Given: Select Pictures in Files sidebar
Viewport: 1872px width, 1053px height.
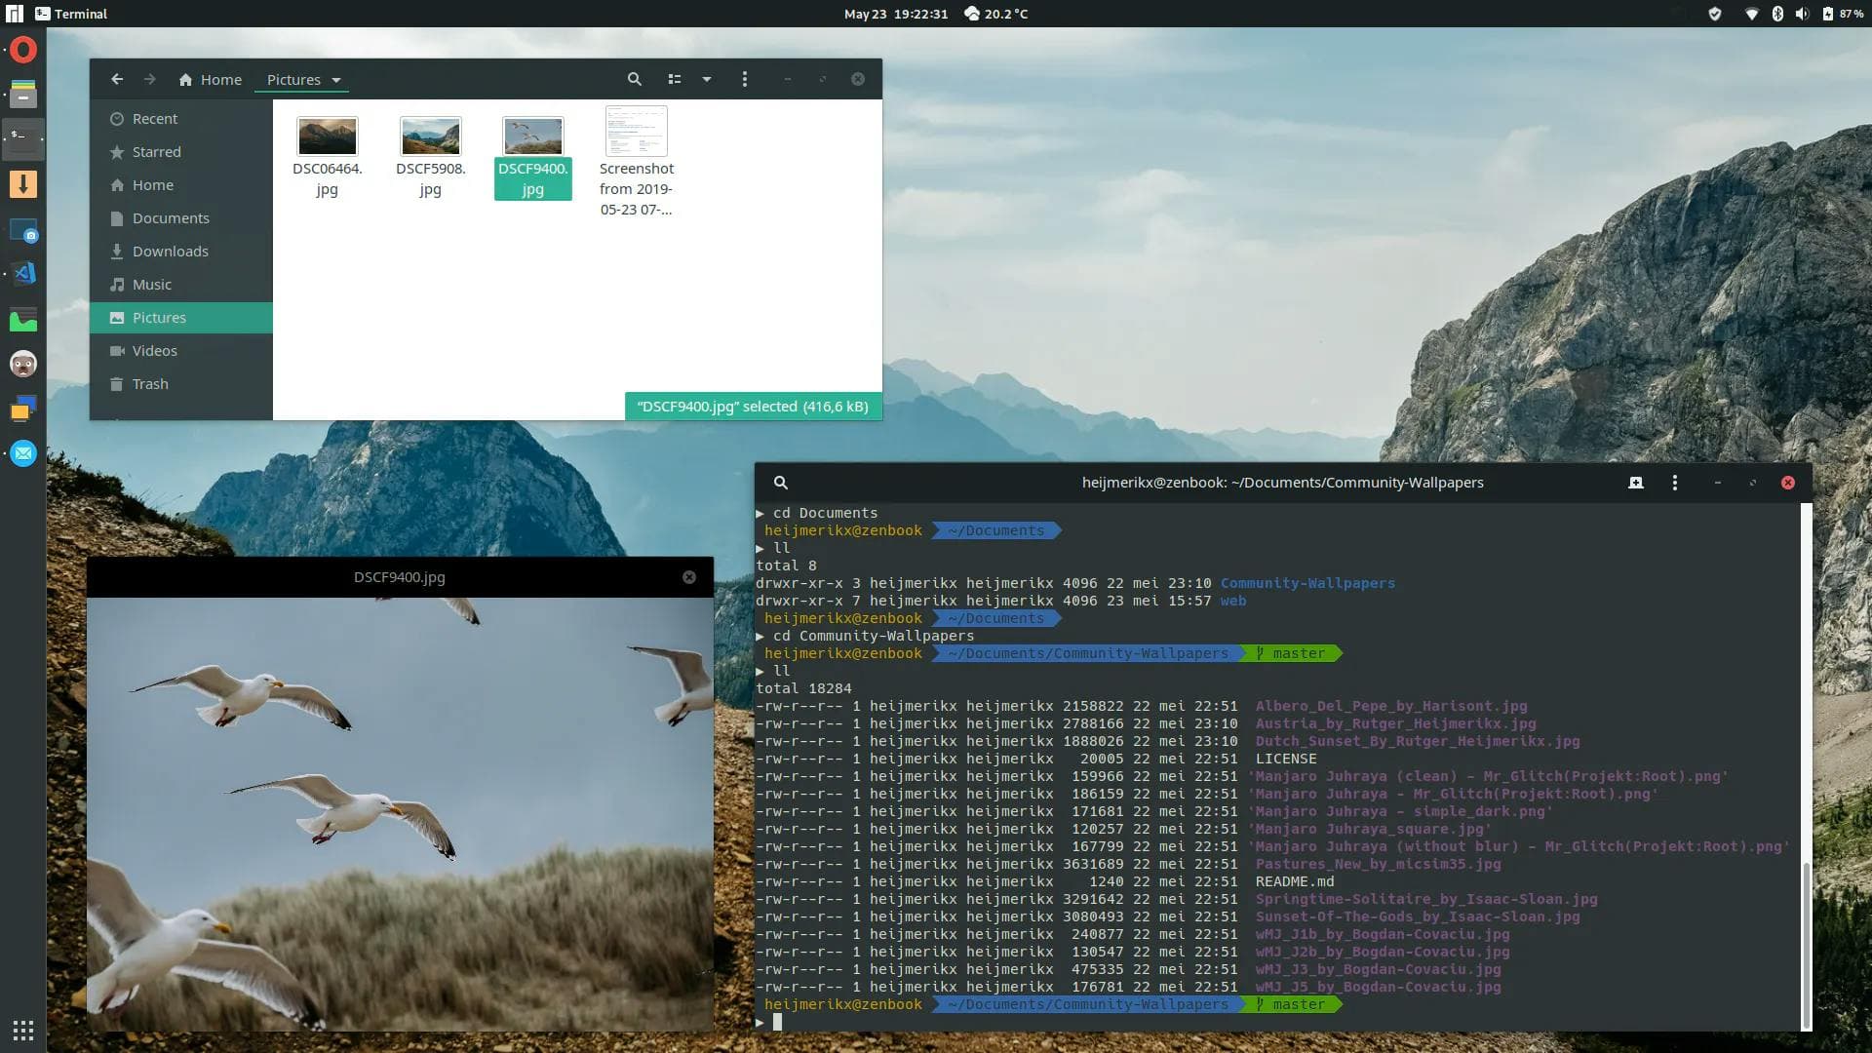Looking at the screenshot, I should (181, 318).
